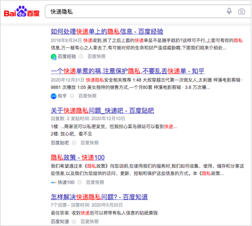The image size is (252, 226).
Task: Start voice search with microphone icon
Action: click(229, 11)
